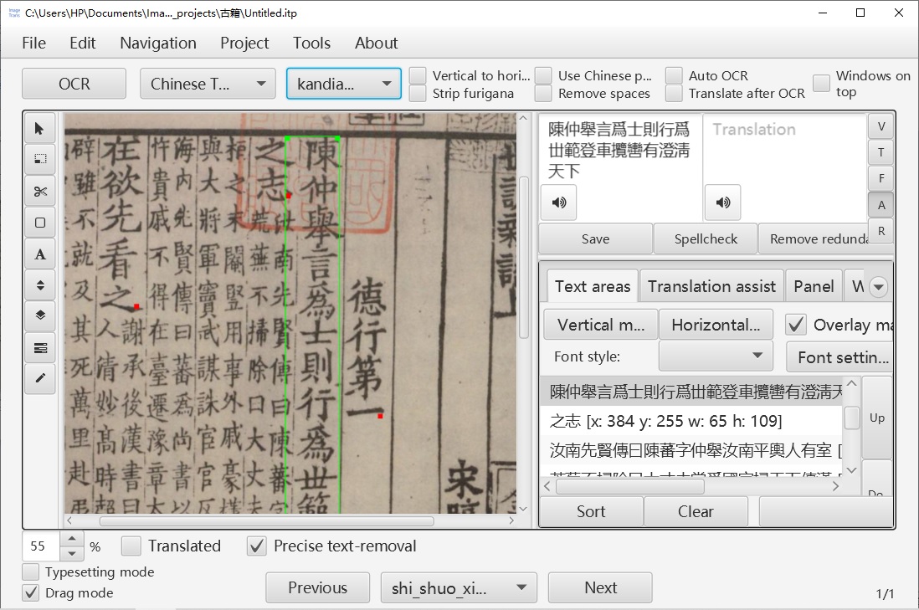The width and height of the screenshot is (919, 610).
Task: Move selected text area Up
Action: pos(877,418)
